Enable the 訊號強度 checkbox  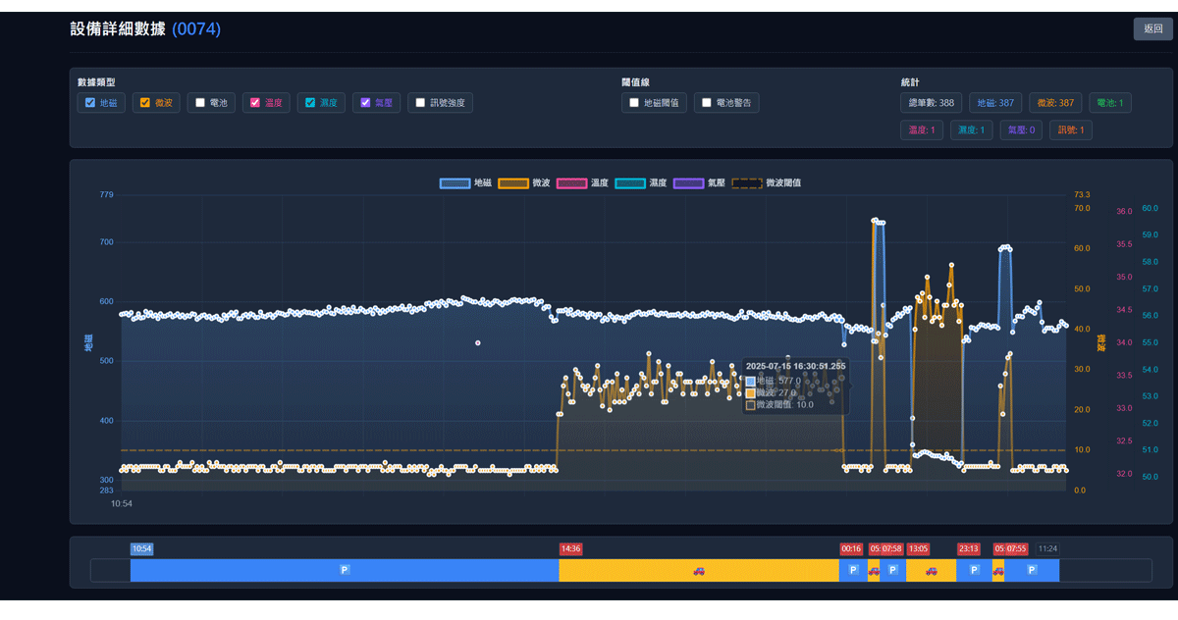click(x=420, y=103)
